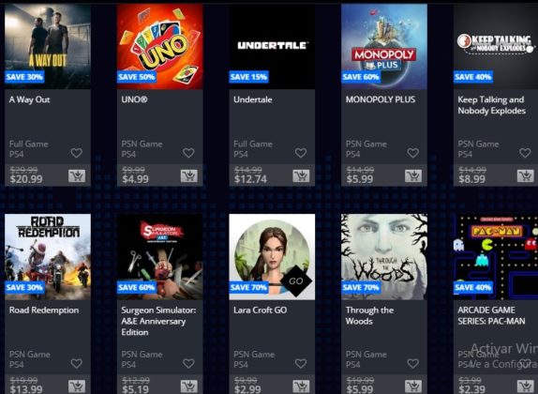Screen dimensions: 538x394
Task: Wishlist Keep Talking and Nobody Explodes
Action: point(525,153)
